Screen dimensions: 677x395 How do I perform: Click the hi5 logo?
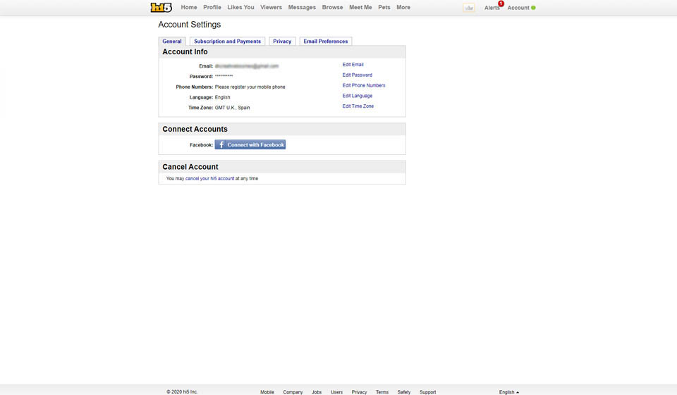click(x=161, y=8)
